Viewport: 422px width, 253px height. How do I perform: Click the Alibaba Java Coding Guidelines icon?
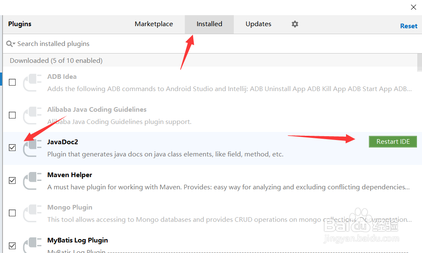32,115
